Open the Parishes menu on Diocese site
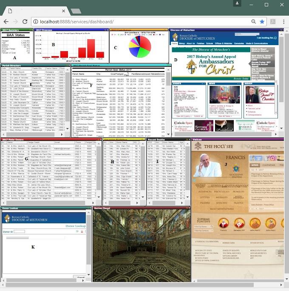 201,43
